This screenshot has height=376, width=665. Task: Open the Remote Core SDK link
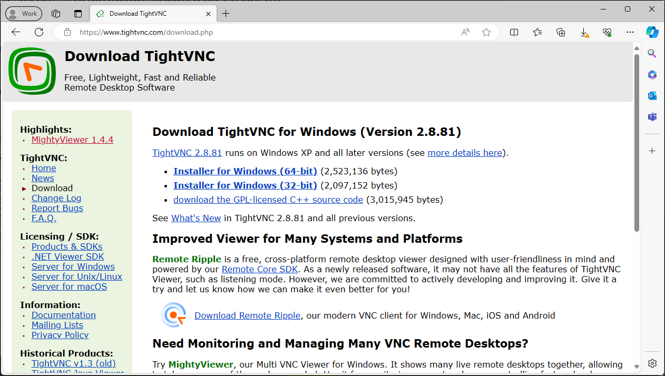260,269
